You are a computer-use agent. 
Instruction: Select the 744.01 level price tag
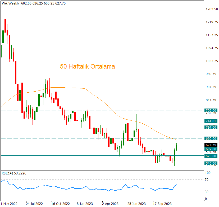point(211,121)
